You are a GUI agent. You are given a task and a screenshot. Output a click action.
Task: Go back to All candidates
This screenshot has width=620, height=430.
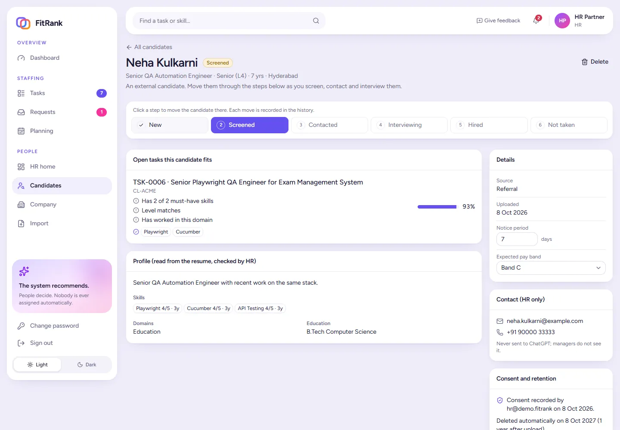pyautogui.click(x=149, y=47)
